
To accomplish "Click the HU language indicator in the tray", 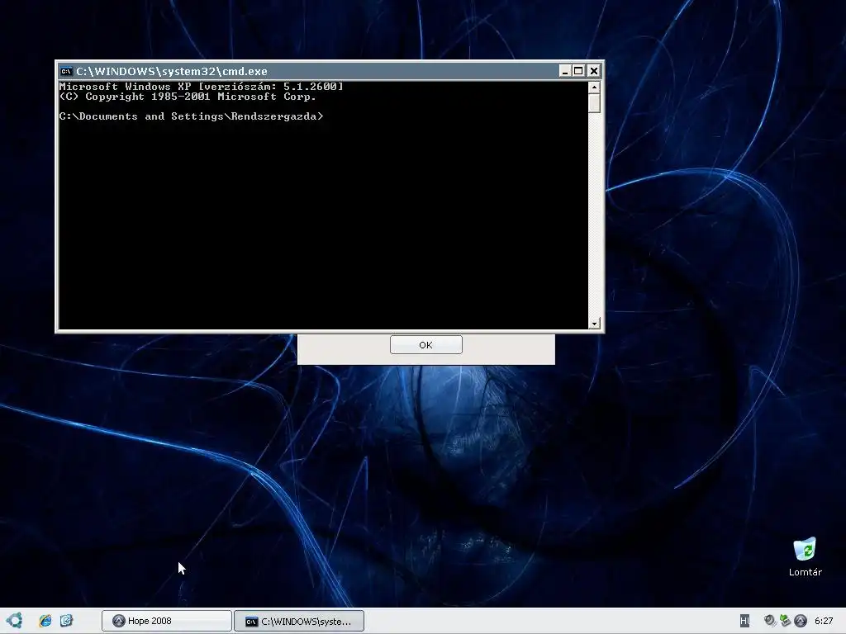I will tap(744, 621).
